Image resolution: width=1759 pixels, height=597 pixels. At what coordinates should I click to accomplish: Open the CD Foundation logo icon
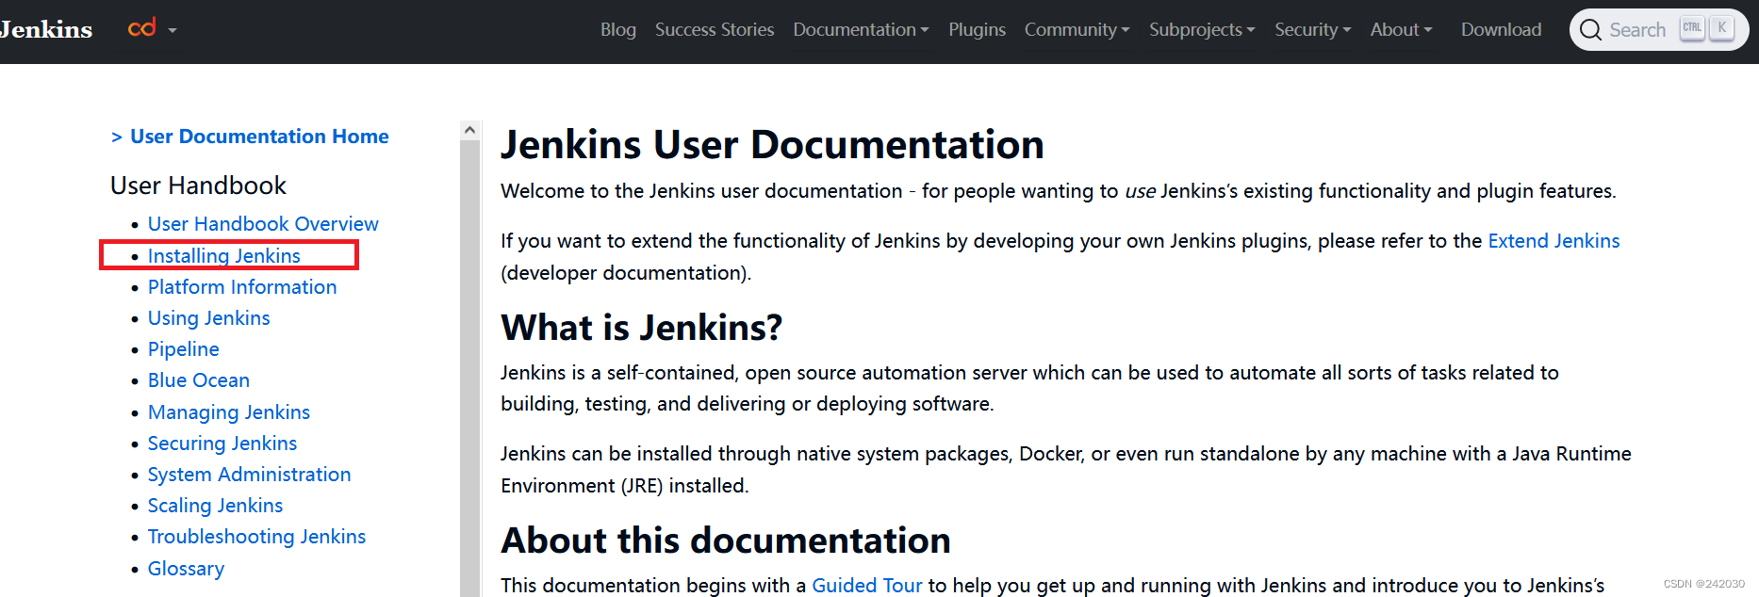point(142,28)
